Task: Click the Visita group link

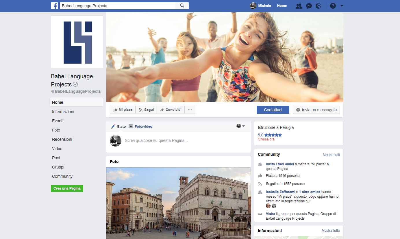Action: tap(271, 214)
